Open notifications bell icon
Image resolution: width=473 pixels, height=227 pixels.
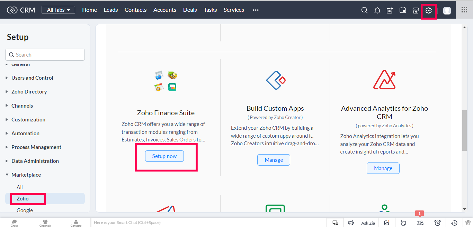click(377, 10)
